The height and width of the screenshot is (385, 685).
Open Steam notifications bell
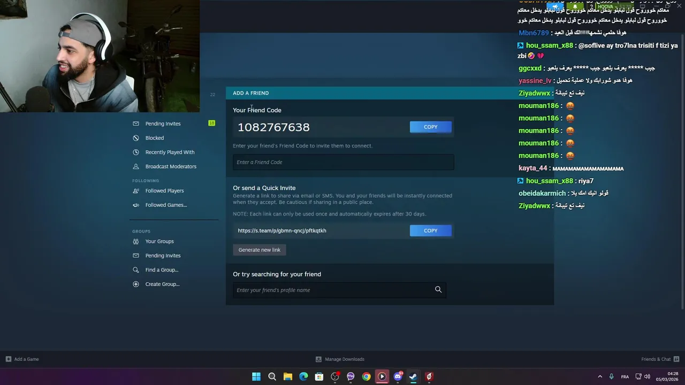click(575, 6)
